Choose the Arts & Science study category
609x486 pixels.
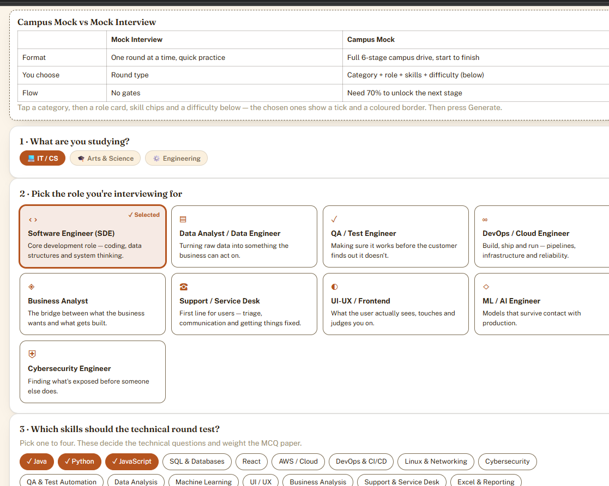[x=105, y=159]
